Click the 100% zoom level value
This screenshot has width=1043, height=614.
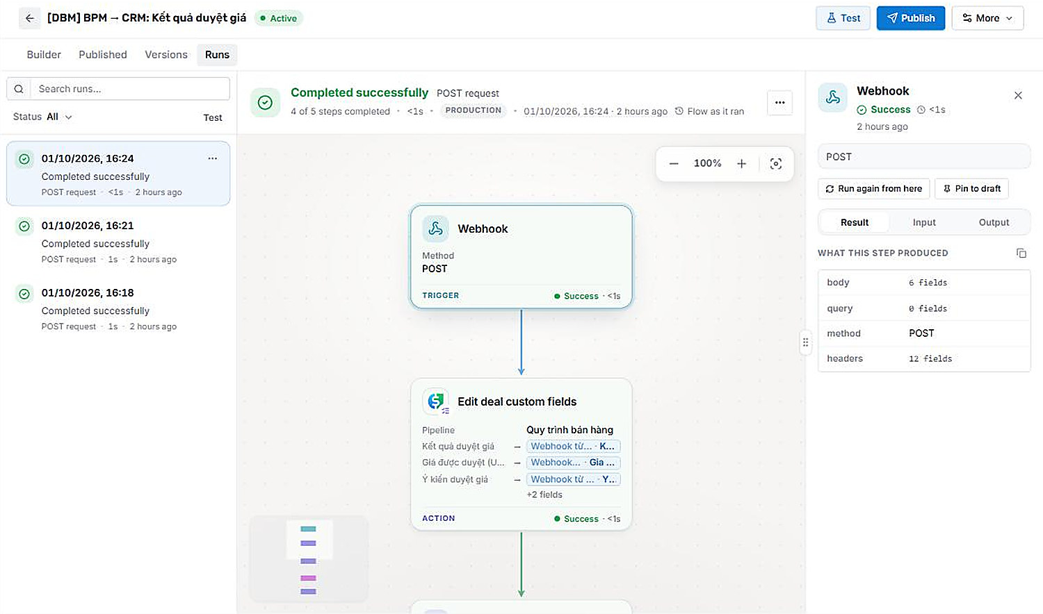708,164
